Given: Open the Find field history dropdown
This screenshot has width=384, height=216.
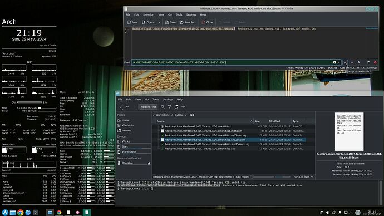Looking at the screenshot, I should pyautogui.click(x=339, y=62).
